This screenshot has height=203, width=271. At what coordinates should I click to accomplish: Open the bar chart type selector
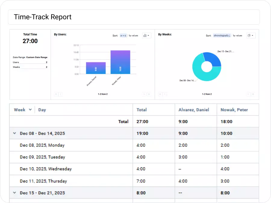[x=146, y=35]
